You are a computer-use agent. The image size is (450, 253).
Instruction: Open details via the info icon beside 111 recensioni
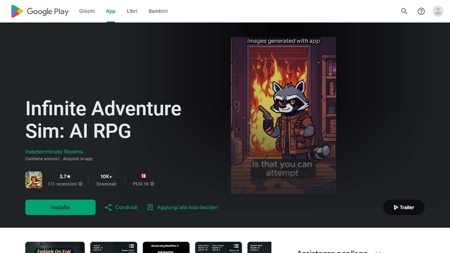point(81,184)
